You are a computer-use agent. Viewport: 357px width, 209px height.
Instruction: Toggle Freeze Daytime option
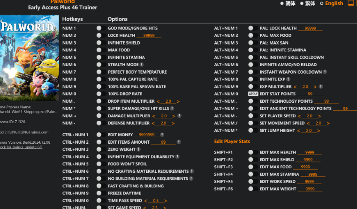pyautogui.click(x=101, y=193)
